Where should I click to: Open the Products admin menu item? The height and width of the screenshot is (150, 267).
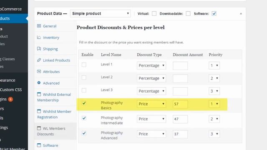[14, 18]
